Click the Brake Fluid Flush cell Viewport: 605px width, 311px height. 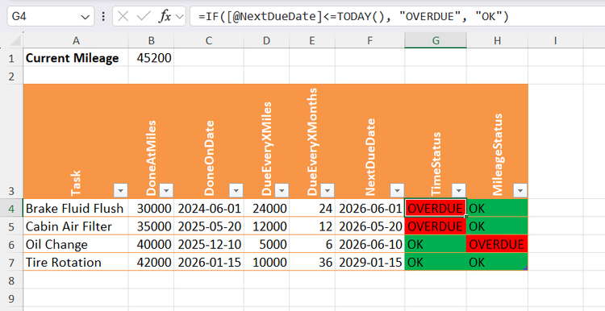tap(76, 208)
